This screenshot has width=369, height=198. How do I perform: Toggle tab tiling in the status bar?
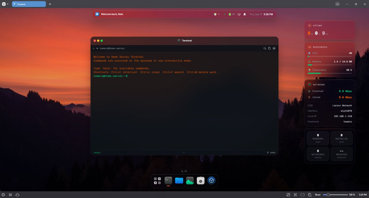pyautogui.click(x=303, y=195)
